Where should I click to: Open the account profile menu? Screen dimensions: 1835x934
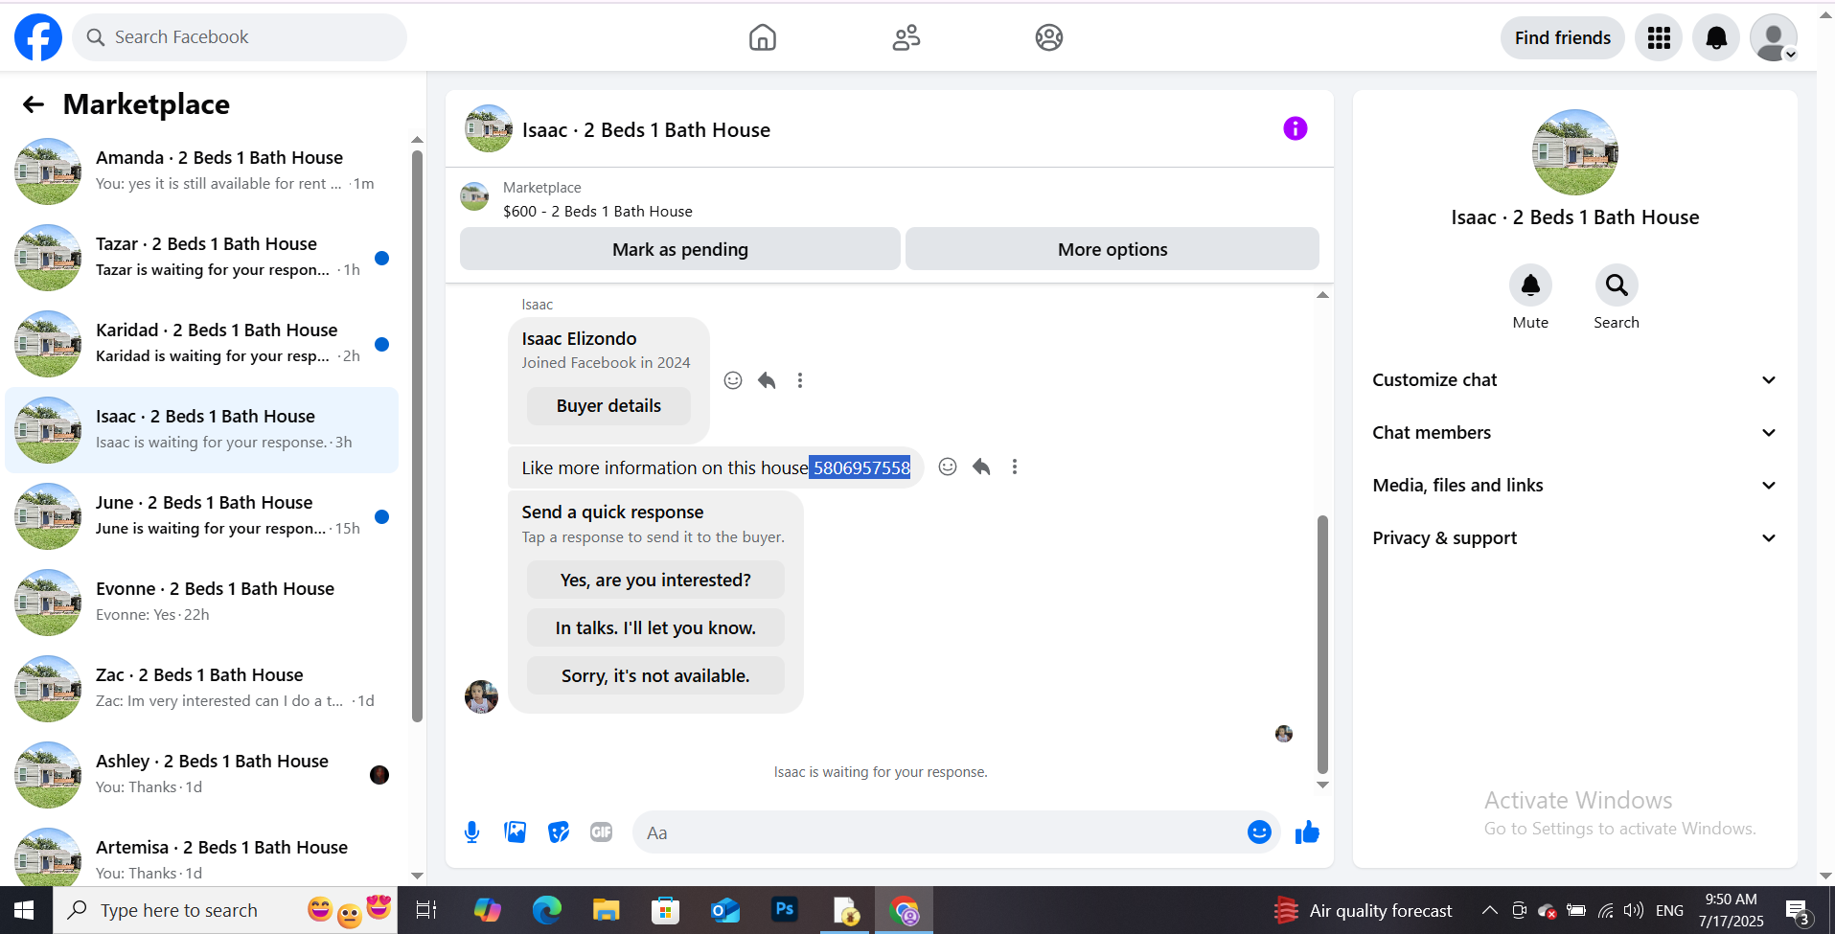pos(1774,37)
